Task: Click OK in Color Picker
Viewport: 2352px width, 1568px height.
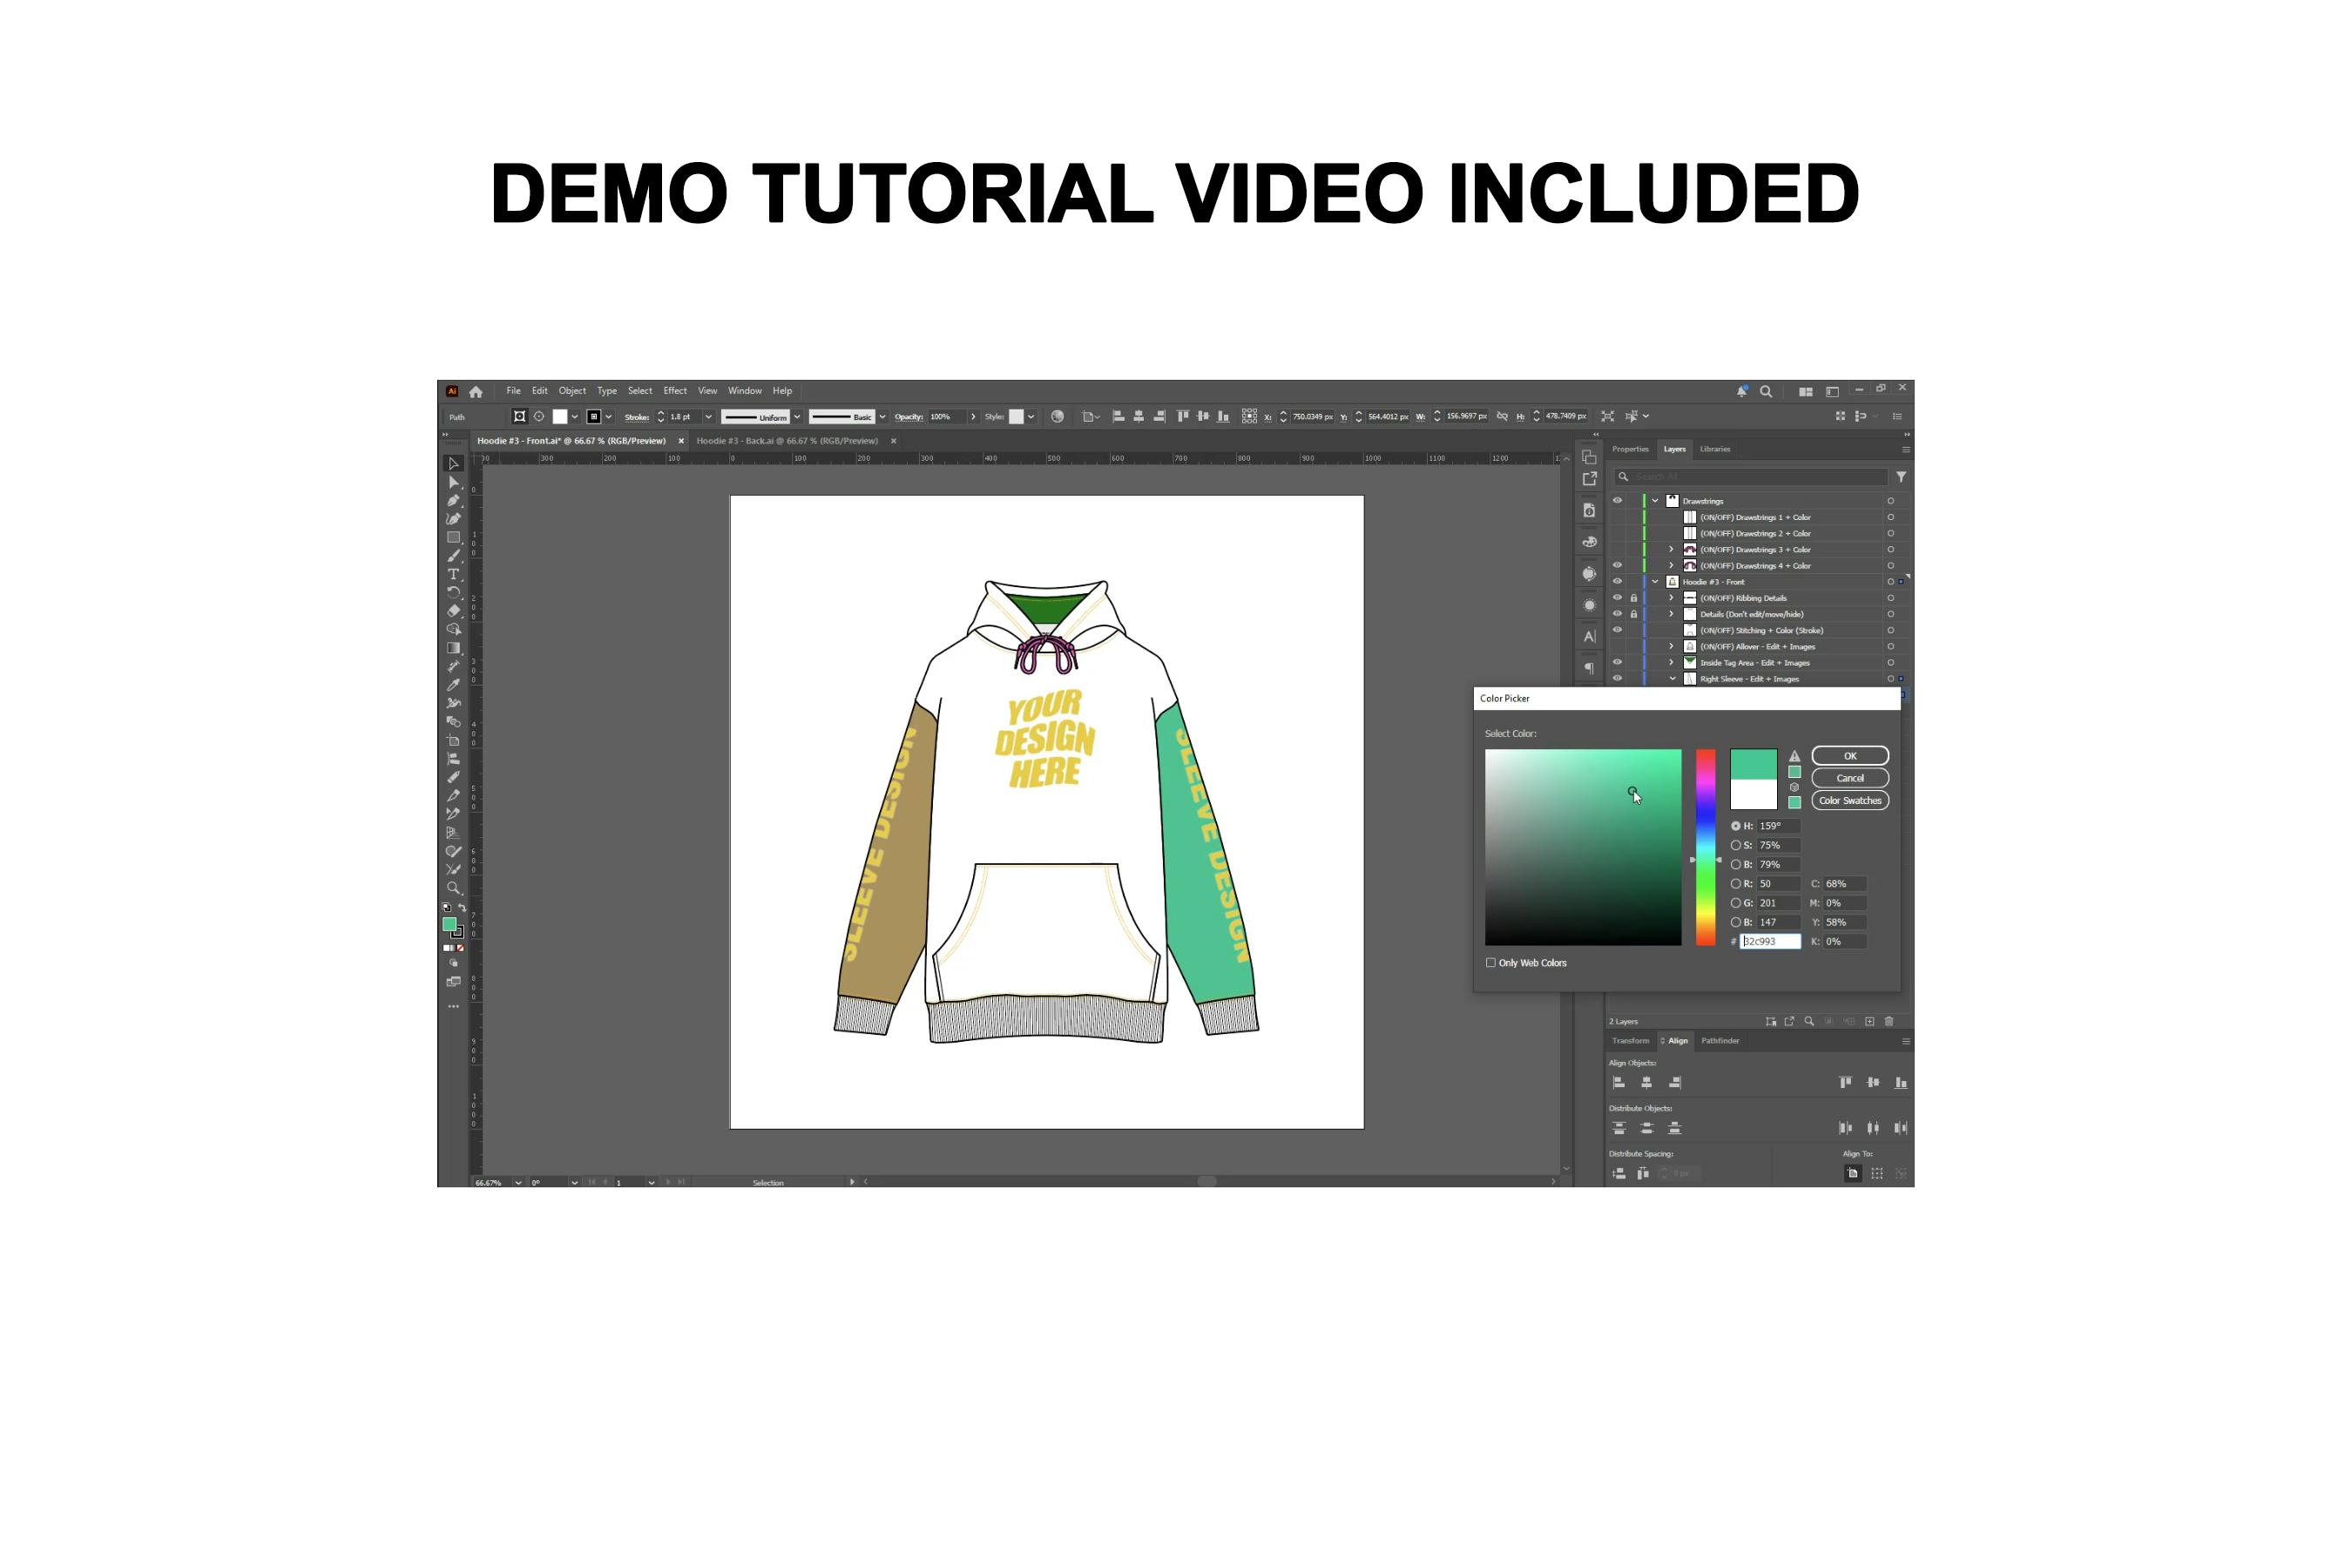Action: 1850,756
